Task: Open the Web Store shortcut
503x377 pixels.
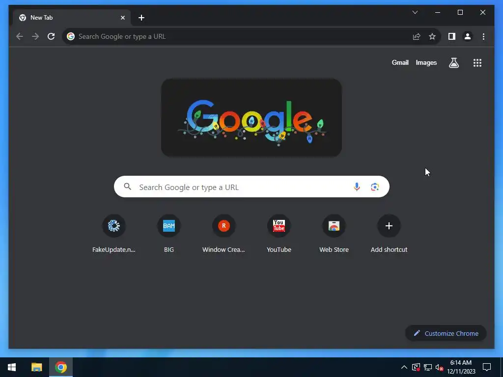Action: [334, 233]
